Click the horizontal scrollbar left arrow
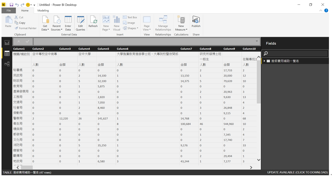Screen dimensions: 332x177 click(18, 167)
